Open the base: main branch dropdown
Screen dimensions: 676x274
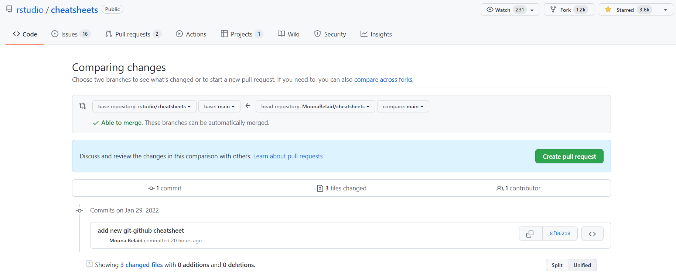[219, 106]
